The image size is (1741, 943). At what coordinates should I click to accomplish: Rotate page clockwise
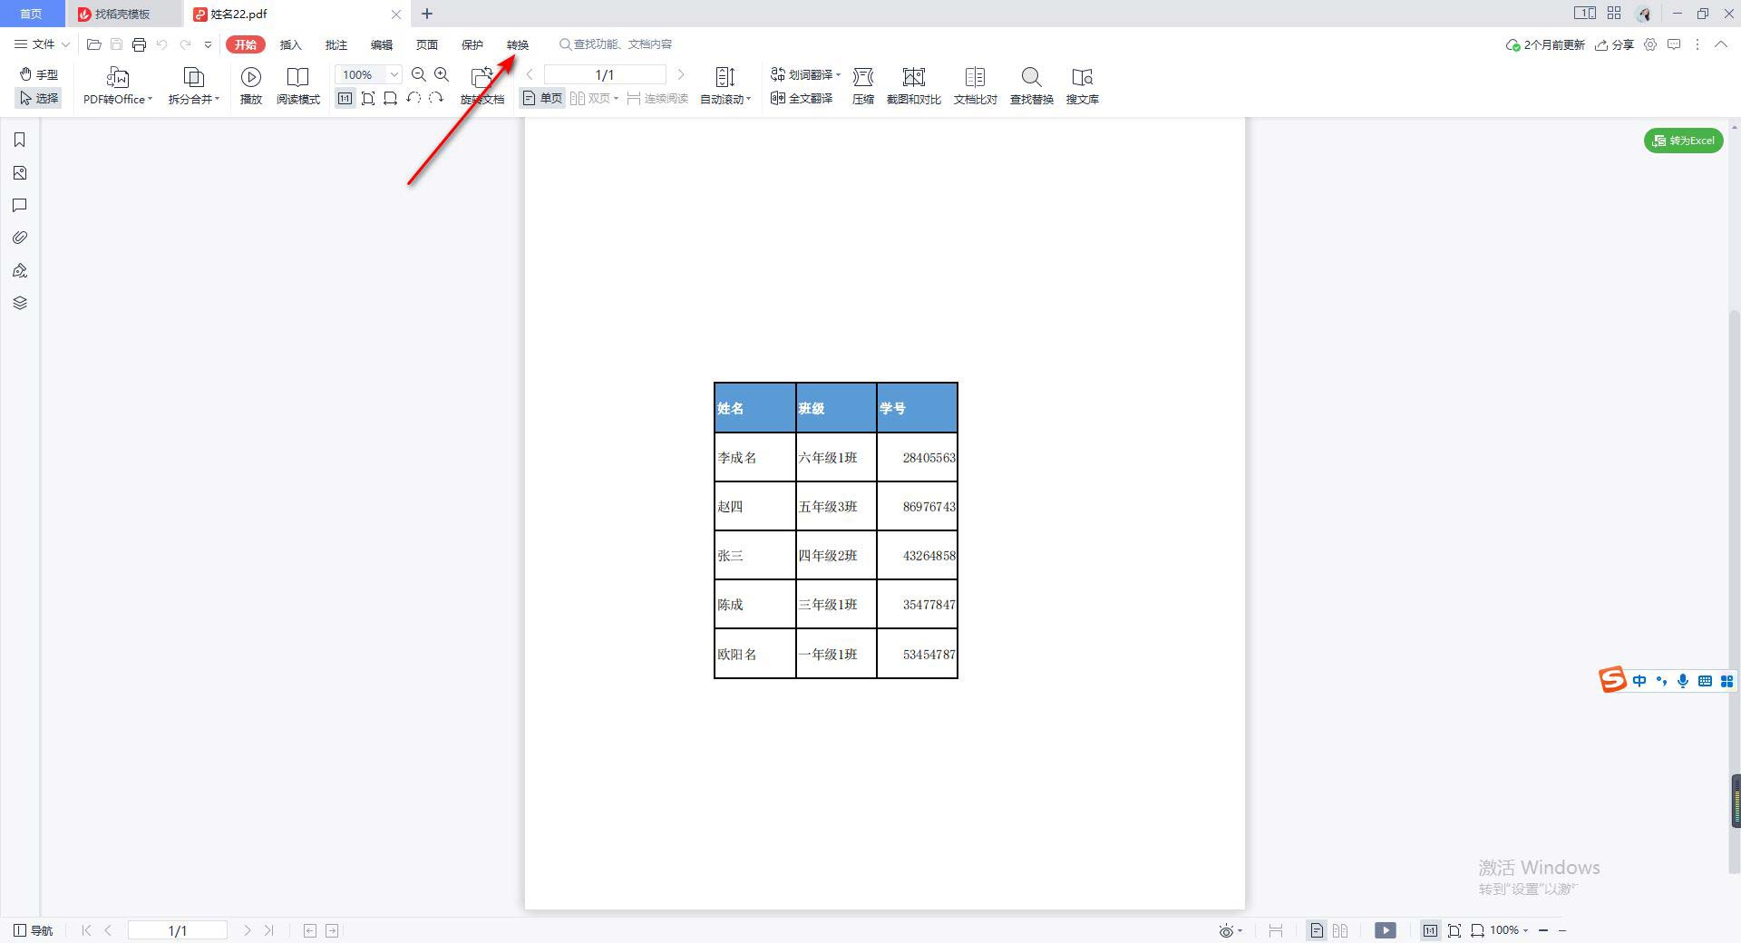436,98
